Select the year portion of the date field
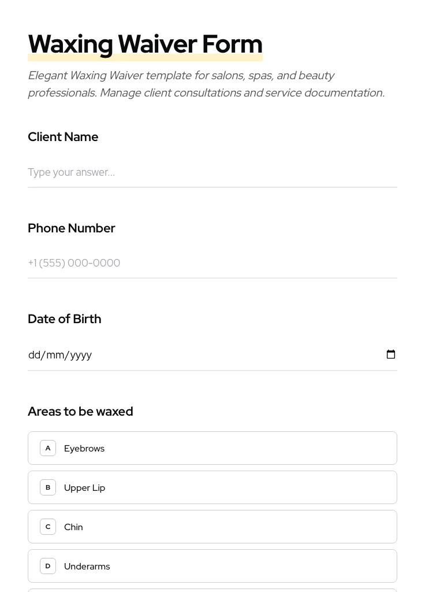This screenshot has height=592, width=425. coord(81,355)
